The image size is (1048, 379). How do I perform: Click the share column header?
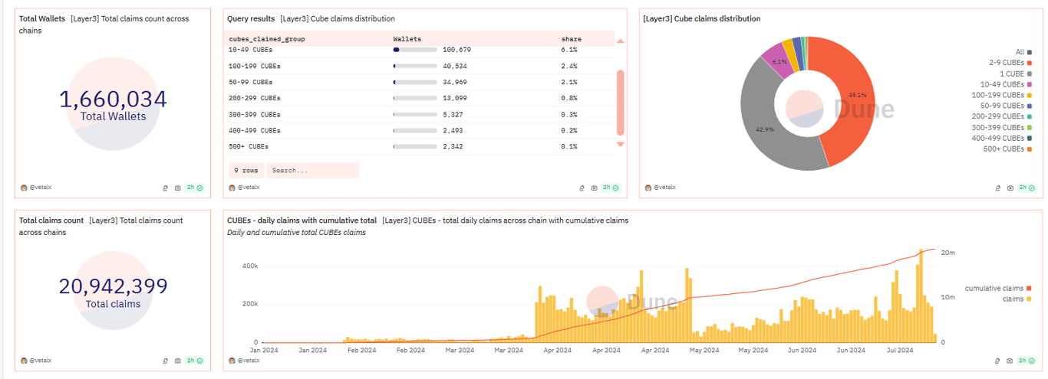click(x=571, y=38)
